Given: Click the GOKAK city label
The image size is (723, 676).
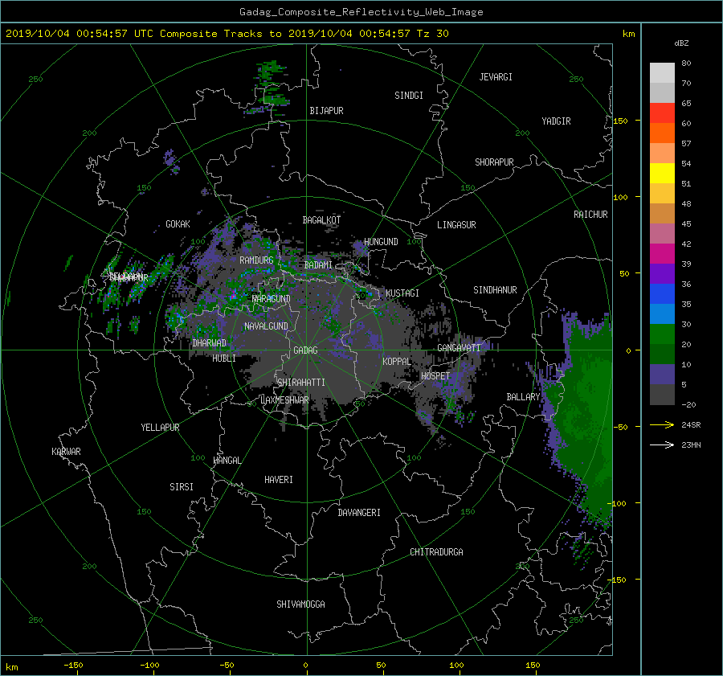Looking at the screenshot, I should coord(178,224).
